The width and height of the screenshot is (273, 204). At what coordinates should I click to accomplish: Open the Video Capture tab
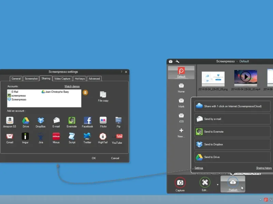pyautogui.click(x=62, y=79)
